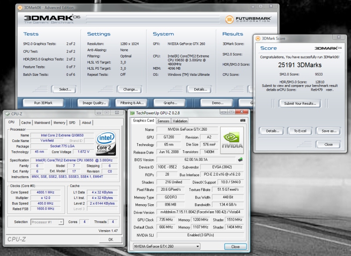The image size is (351, 256).
Task: Switch to the Sensors tab in GPU-Z
Action: (163, 121)
